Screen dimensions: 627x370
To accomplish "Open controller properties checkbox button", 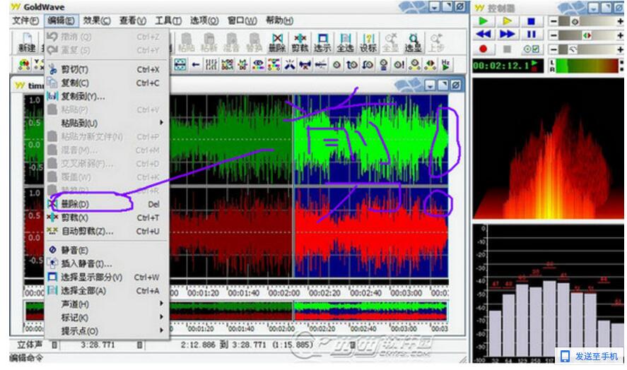I will pyautogui.click(x=531, y=49).
